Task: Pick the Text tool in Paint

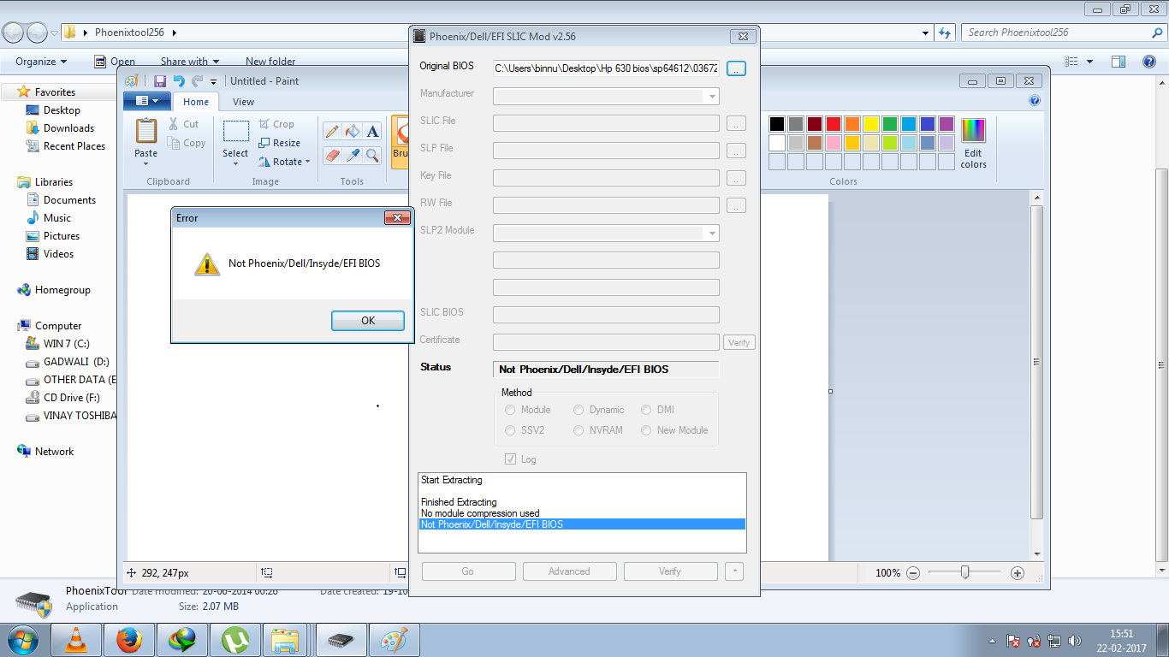Action: click(372, 132)
